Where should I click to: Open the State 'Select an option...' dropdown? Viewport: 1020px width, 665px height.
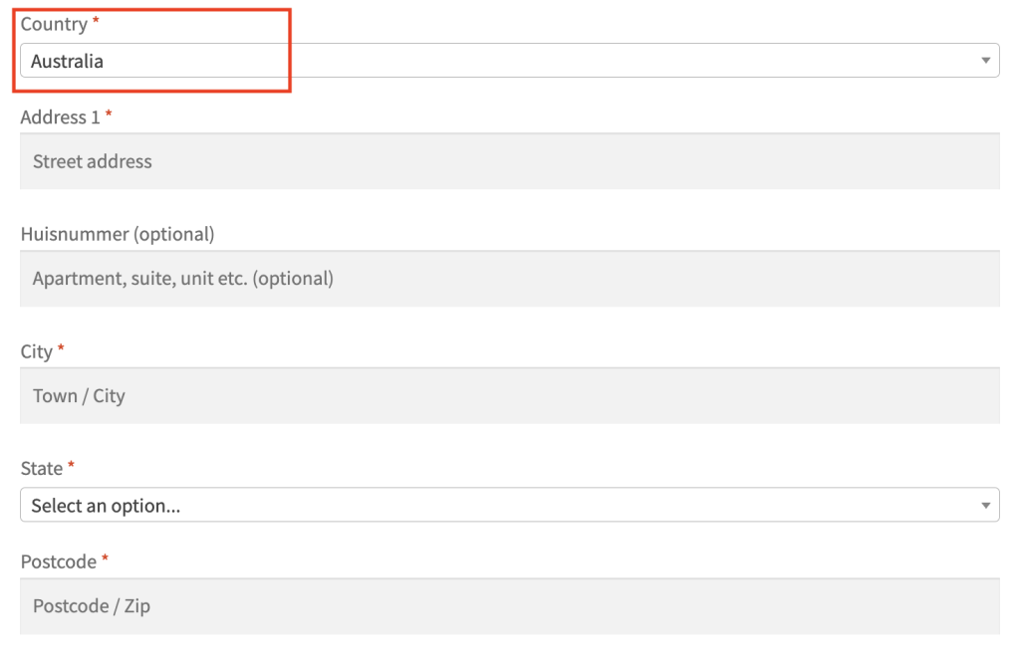click(508, 505)
